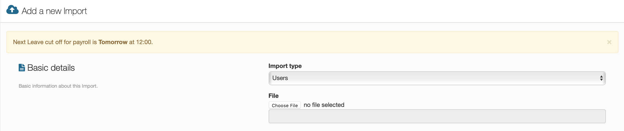Select the Users value text in dropdown
Viewport: 624px width, 131px height.
click(x=280, y=78)
